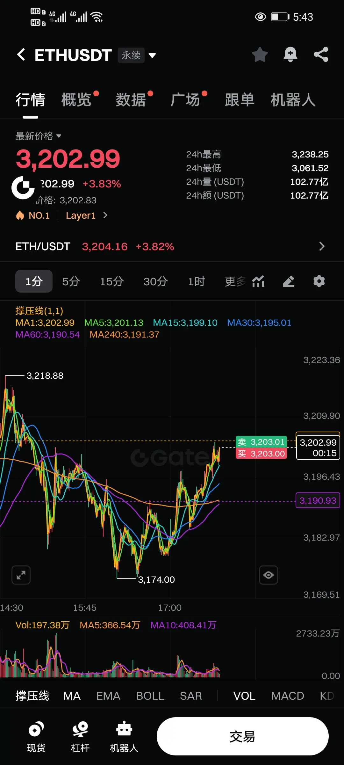Open 现货 spot trading

[x=36, y=737]
